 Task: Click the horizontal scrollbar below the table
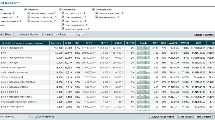[x=104, y=112]
